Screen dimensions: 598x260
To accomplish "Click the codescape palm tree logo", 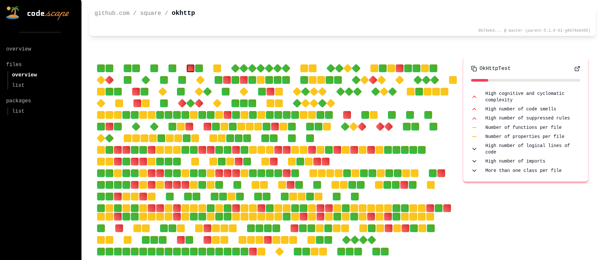I will [12, 12].
